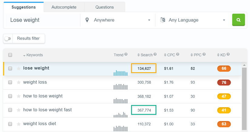
Task: Click the 'Lose weight' keyword input field
Action: pyautogui.click(x=42, y=20)
